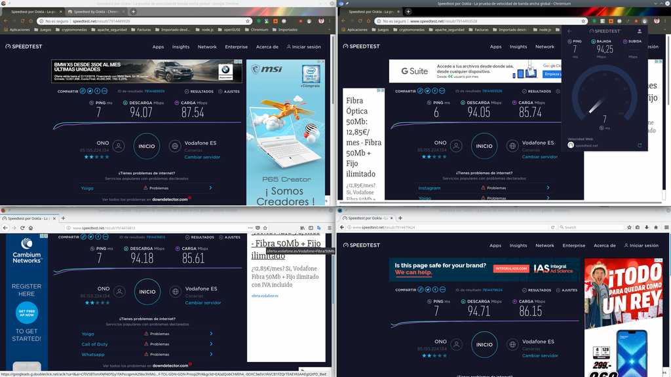
Task: Click the library icon in Firefox toolbar
Action: (x=303, y=228)
